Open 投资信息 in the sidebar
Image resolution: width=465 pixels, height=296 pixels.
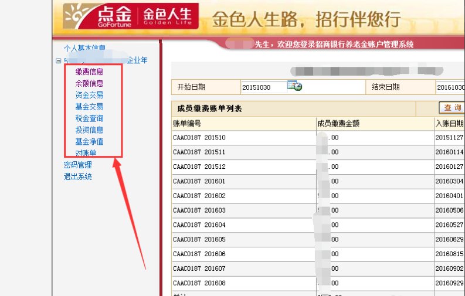(89, 130)
